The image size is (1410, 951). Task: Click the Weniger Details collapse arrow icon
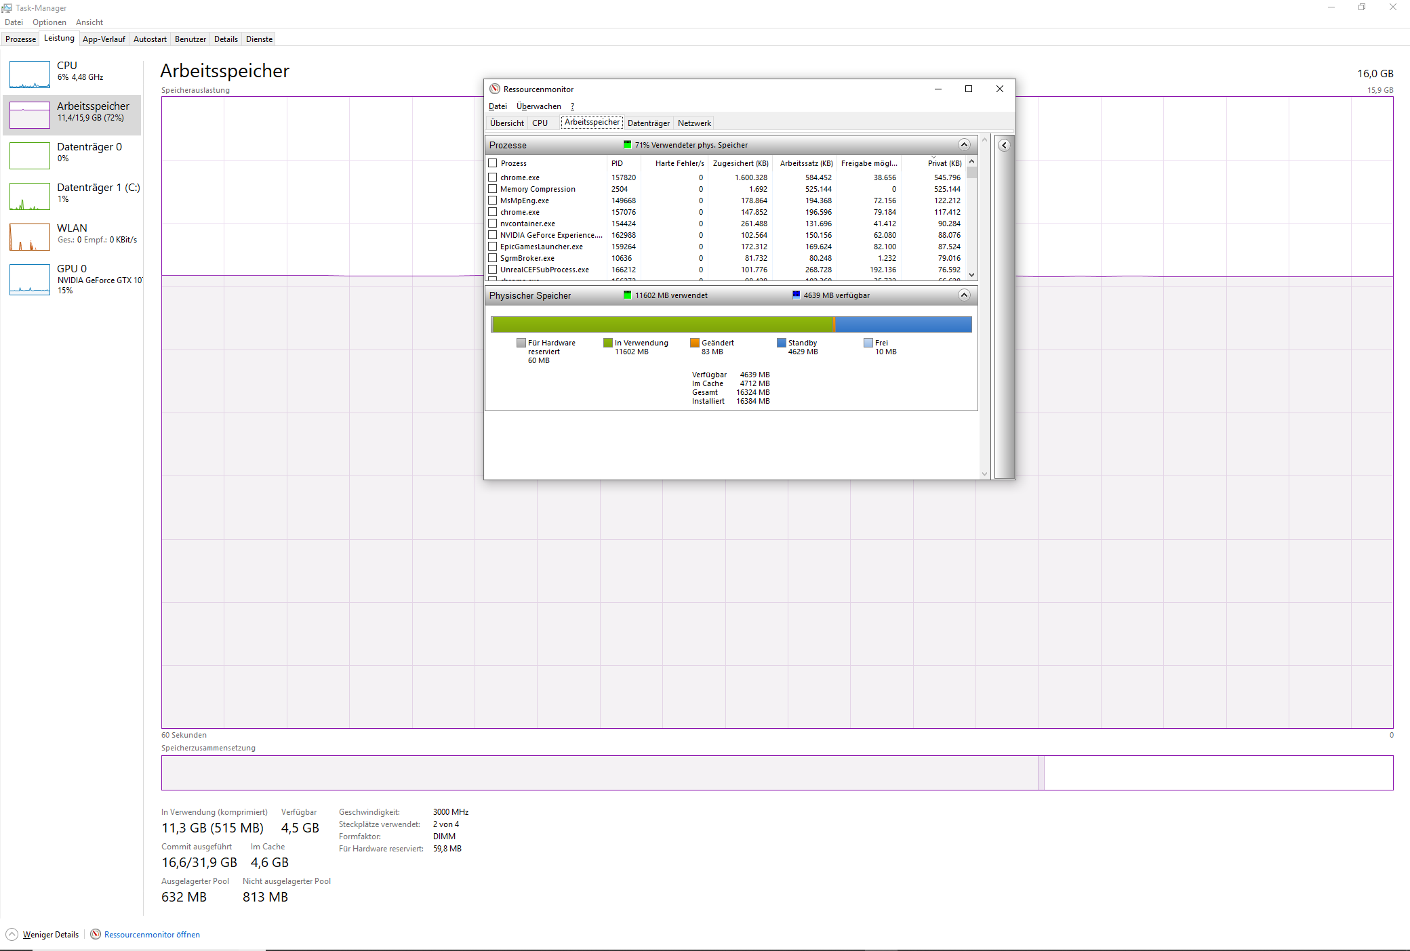12,934
